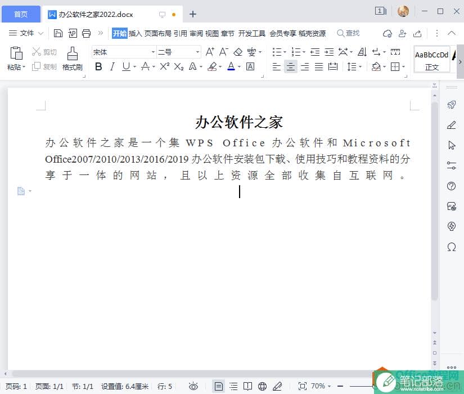Increase font size with A+ icon
The width and height of the screenshot is (464, 394).
[x=210, y=52]
